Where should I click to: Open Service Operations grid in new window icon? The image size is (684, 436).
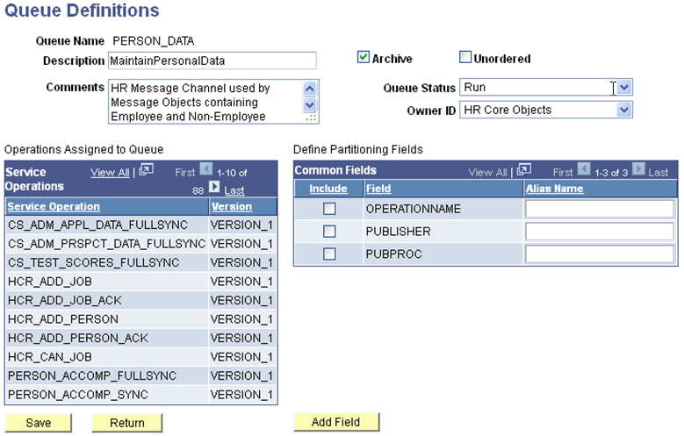[x=146, y=169]
